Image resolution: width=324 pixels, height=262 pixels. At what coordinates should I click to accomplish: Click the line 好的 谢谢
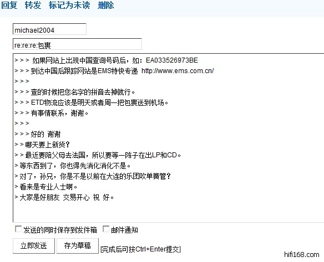pos(45,134)
